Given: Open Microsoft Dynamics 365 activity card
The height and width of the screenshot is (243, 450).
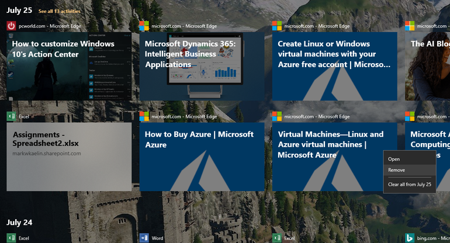Looking at the screenshot, I should click(x=202, y=66).
